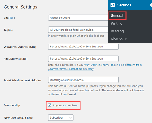Click the chevron arrow in Subscriber dropdown

70,118
